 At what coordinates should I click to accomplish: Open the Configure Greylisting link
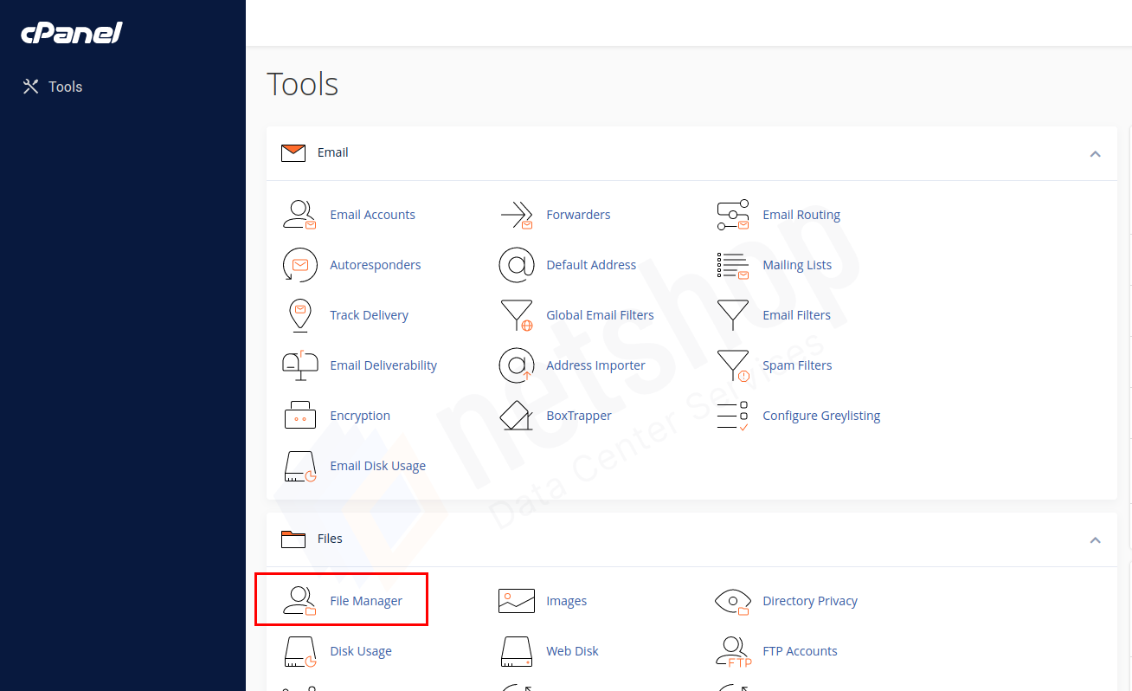click(821, 416)
